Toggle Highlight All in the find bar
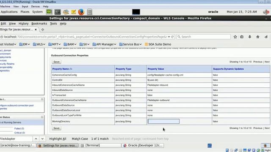271x152 pixels. click(58, 139)
